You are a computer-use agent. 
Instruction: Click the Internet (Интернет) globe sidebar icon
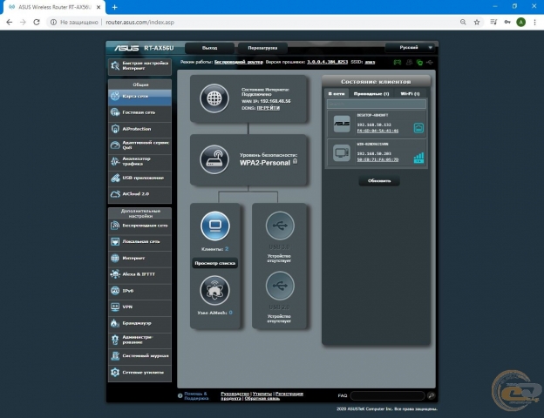115,259
